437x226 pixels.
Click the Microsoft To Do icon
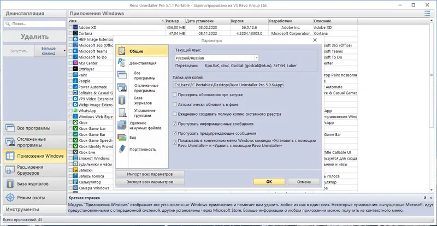(75, 57)
